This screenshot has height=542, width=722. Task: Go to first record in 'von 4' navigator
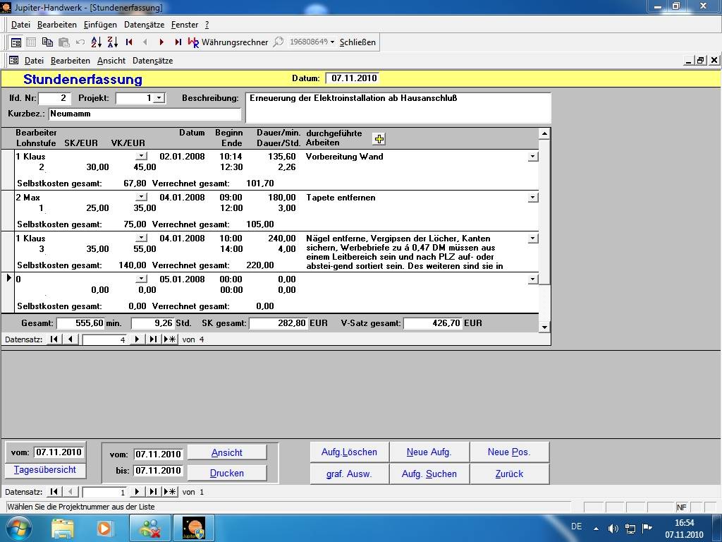coord(54,339)
